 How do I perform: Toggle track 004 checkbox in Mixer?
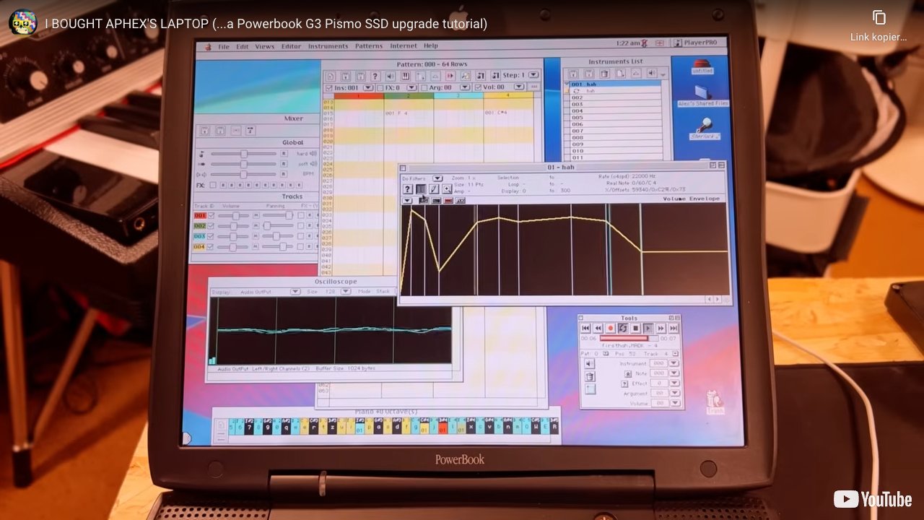[x=210, y=247]
